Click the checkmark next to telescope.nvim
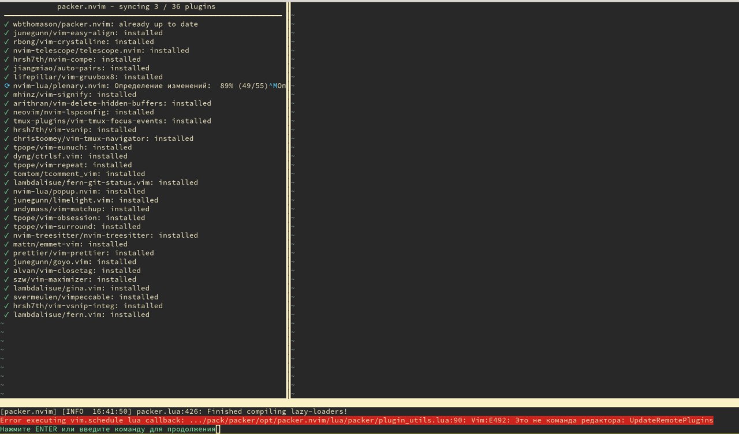Image resolution: width=739 pixels, height=434 pixels. (x=6, y=50)
